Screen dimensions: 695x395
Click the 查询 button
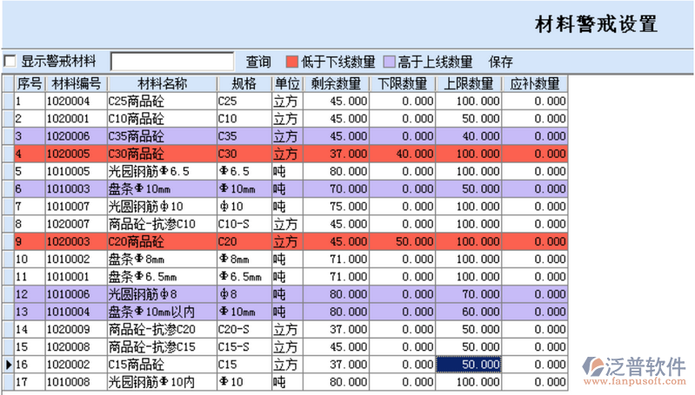(x=258, y=62)
